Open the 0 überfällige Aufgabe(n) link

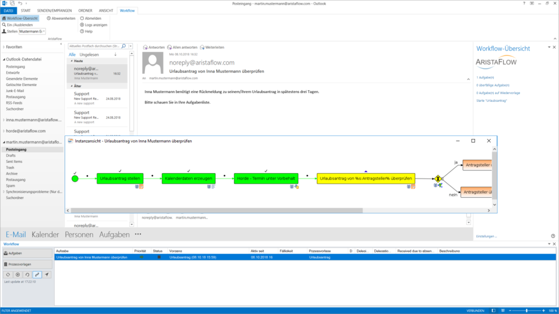493,85
